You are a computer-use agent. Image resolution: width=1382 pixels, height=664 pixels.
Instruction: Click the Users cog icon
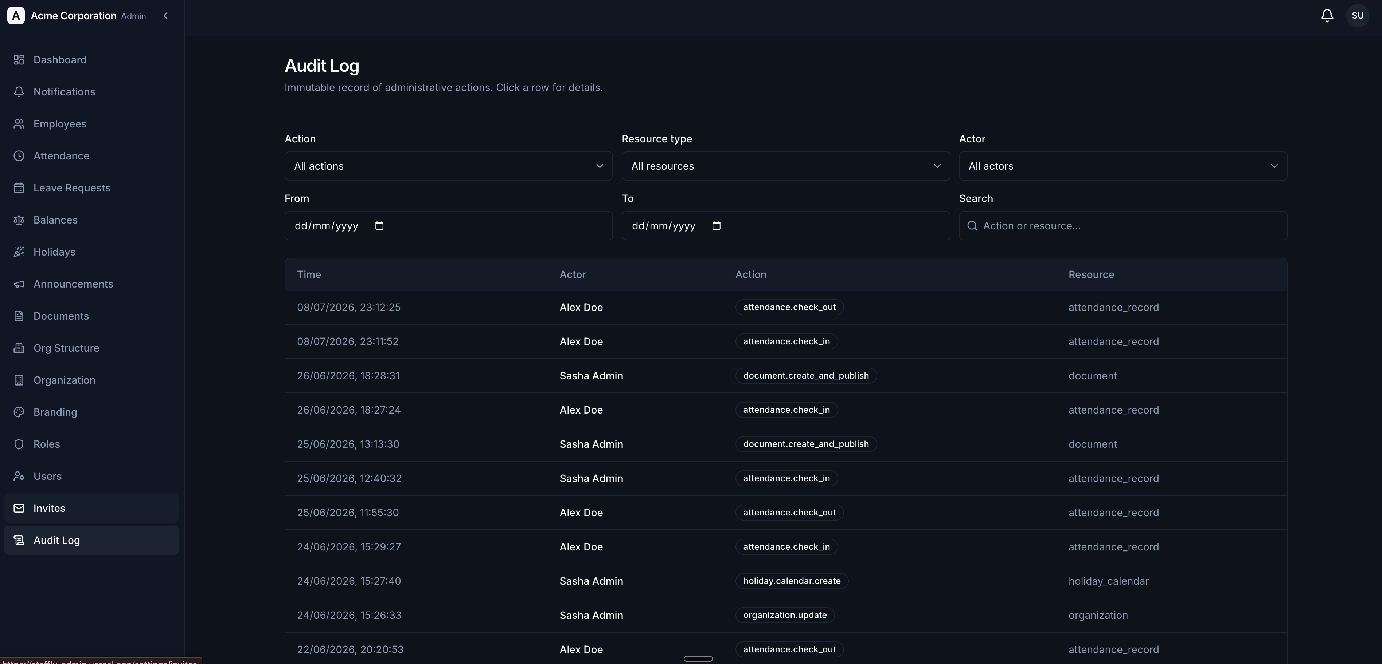pyautogui.click(x=19, y=477)
